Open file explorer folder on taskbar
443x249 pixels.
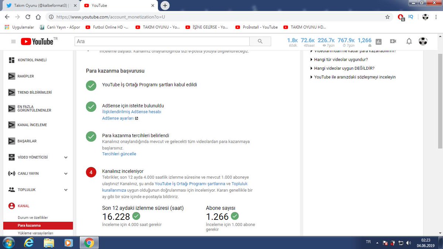[x=49, y=243]
